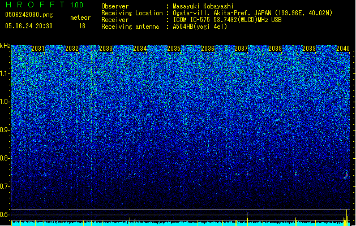Select the file name 0506242030.png

tap(29, 15)
